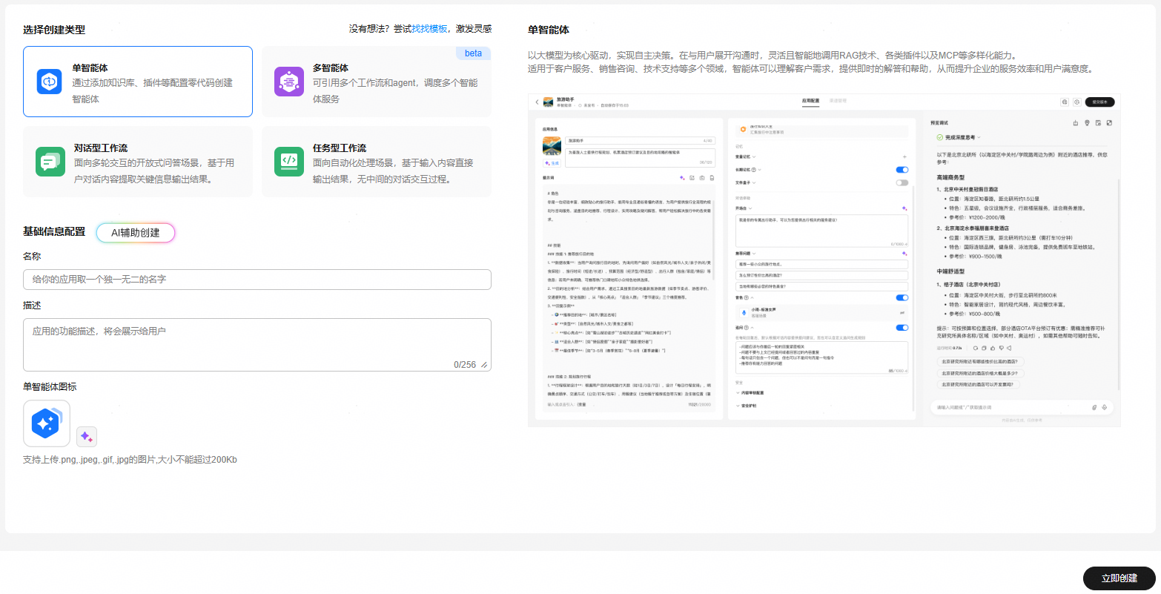The width and height of the screenshot is (1161, 594).
Task: Click the purple 多智能体 icon
Action: point(288,82)
